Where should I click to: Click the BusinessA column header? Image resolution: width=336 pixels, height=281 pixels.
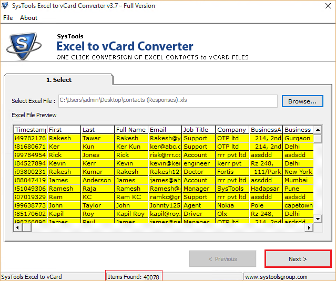tap(266, 130)
